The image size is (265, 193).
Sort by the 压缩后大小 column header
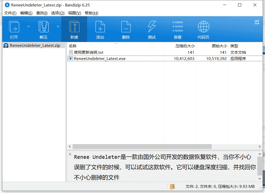tap(180, 46)
